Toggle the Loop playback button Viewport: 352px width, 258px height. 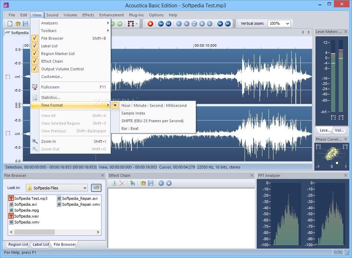coord(194,24)
